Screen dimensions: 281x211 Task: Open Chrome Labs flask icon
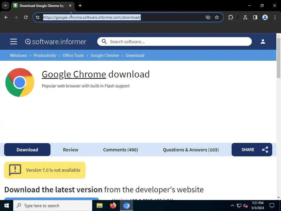(245, 17)
